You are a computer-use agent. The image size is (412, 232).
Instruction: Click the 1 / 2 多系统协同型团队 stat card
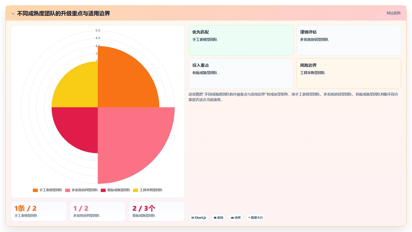[x=98, y=211]
